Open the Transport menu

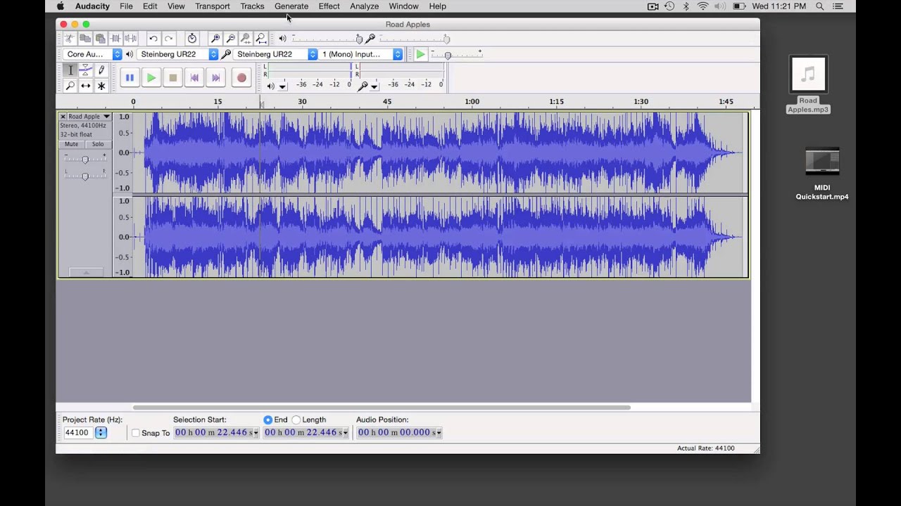tap(213, 6)
